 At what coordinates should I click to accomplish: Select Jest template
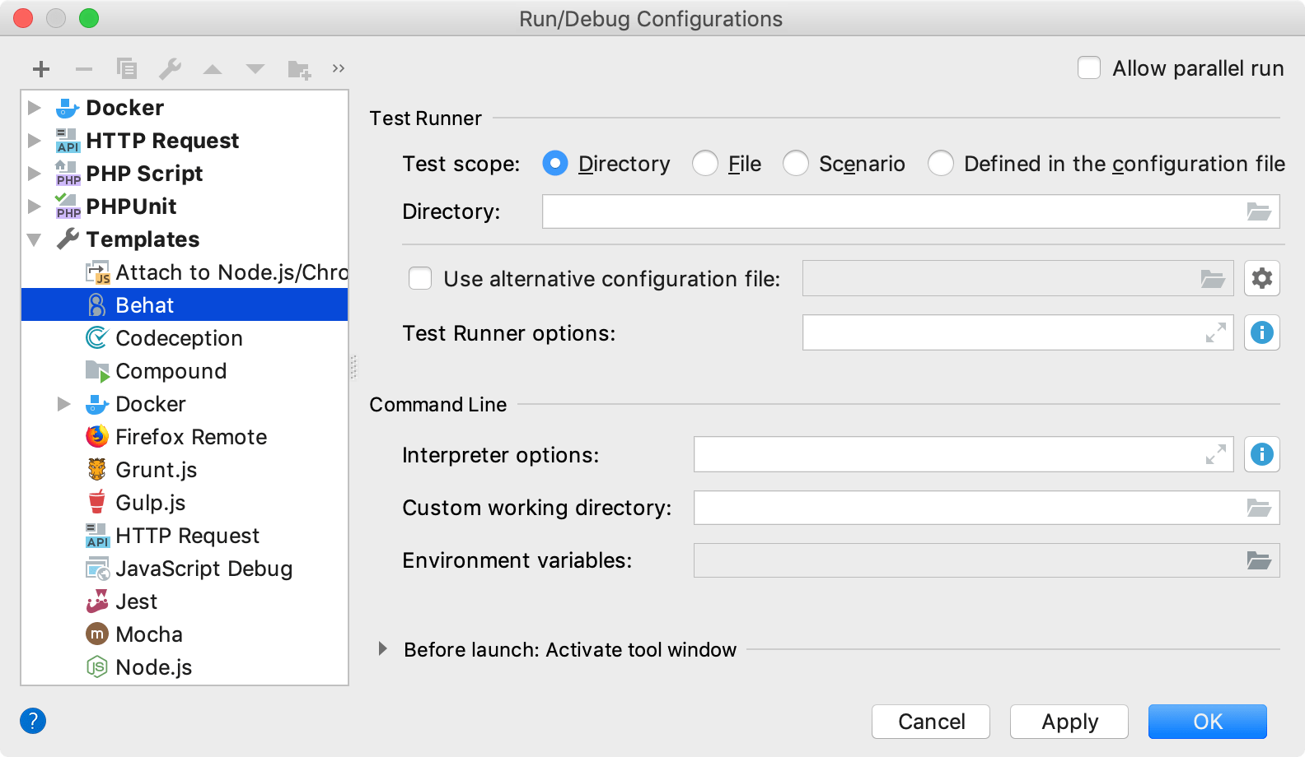(185, 601)
